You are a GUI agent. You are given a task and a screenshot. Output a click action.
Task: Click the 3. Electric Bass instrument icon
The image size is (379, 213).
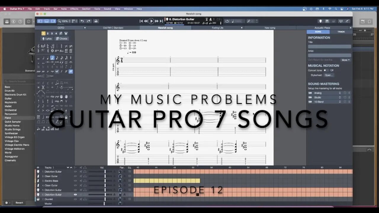pyautogui.click(x=38, y=181)
